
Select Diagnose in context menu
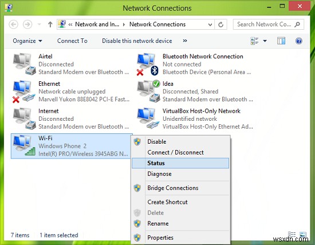point(180,173)
